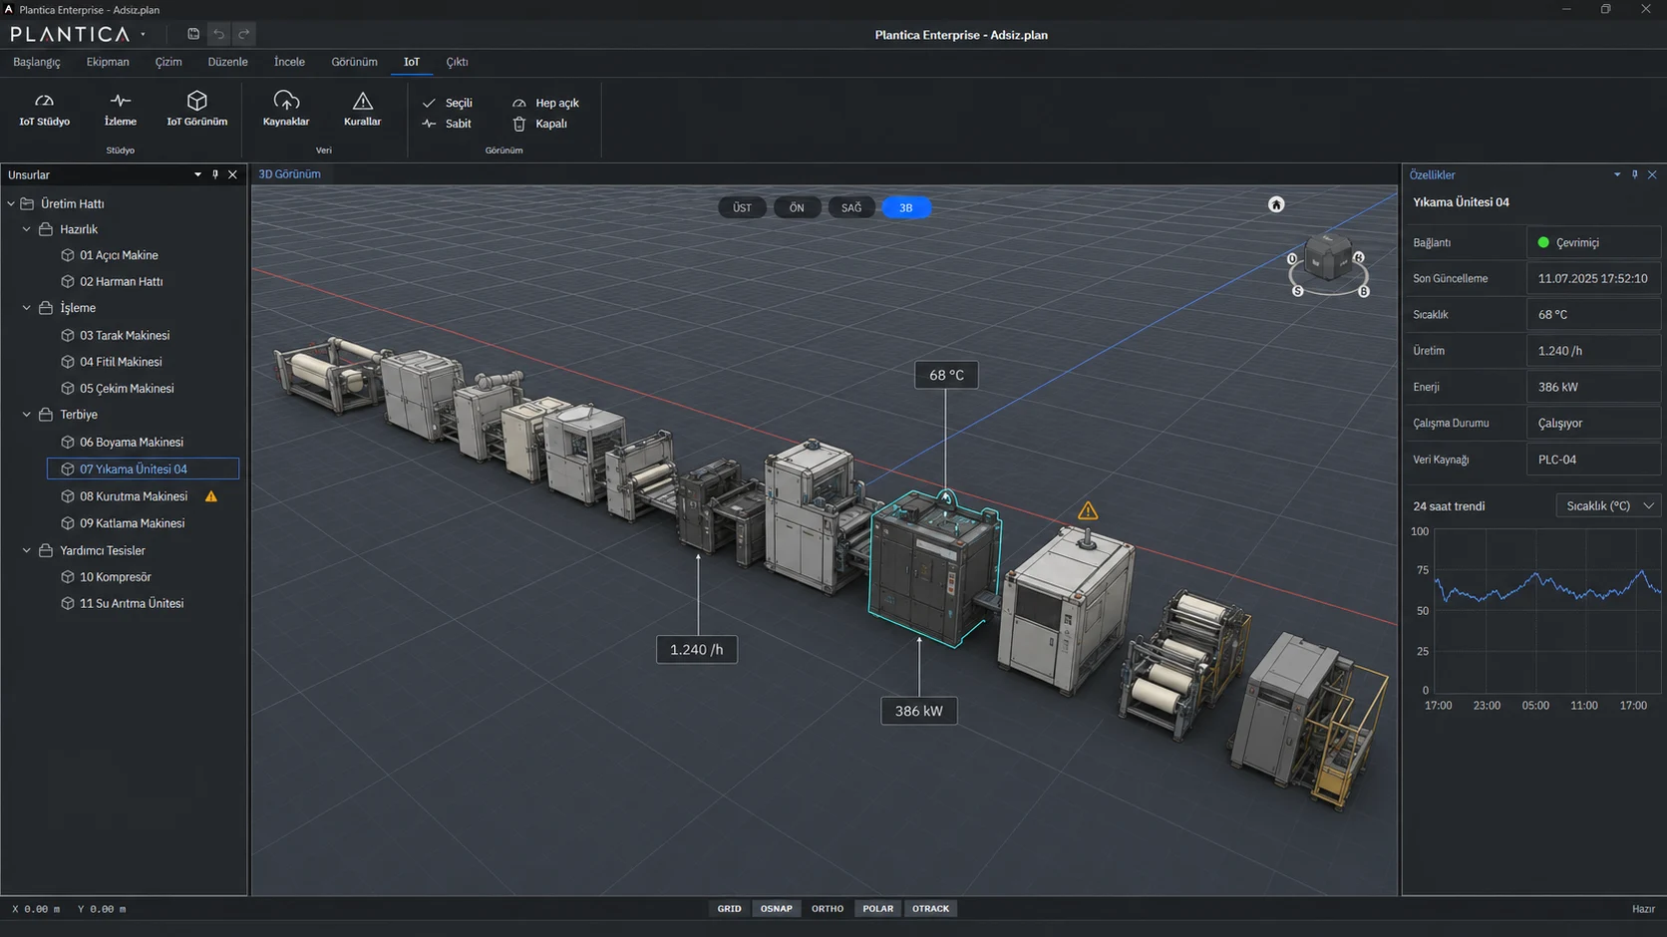Open the Görünüm ribbon tab
This screenshot has width=1667, height=937.
coord(355,62)
